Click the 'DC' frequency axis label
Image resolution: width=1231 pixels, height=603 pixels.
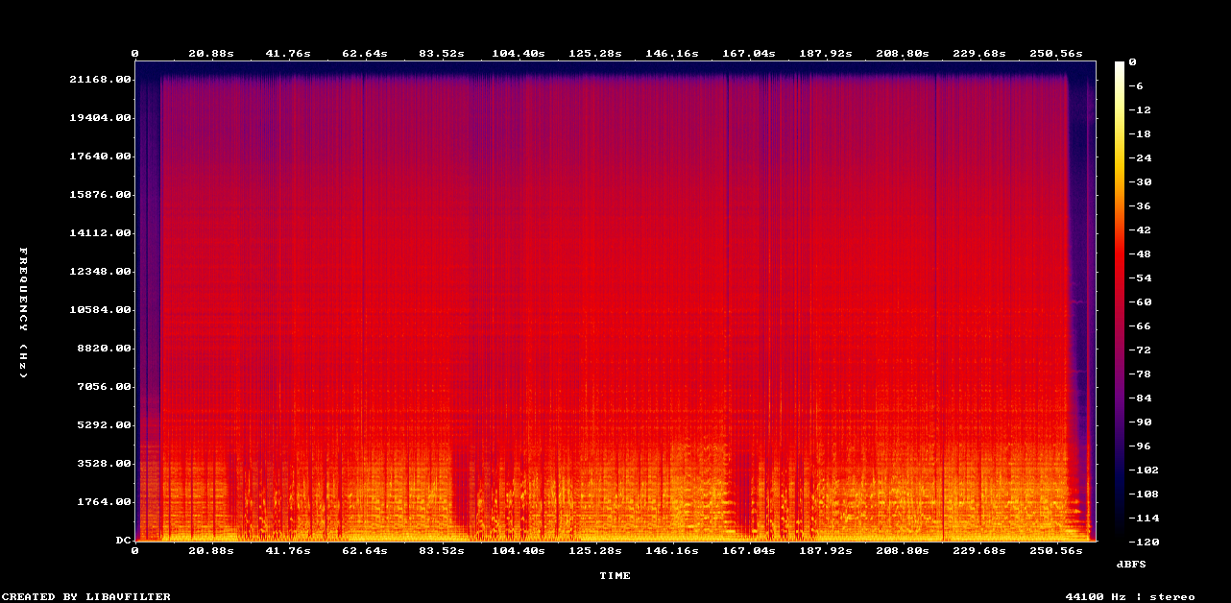[x=123, y=540]
